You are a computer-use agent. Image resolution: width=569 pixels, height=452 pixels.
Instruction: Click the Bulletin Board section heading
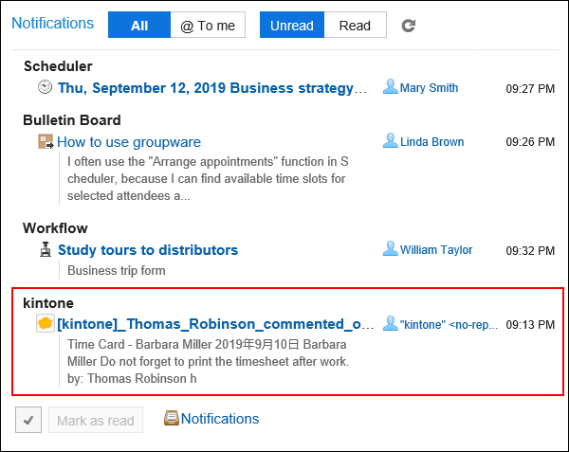click(x=72, y=120)
